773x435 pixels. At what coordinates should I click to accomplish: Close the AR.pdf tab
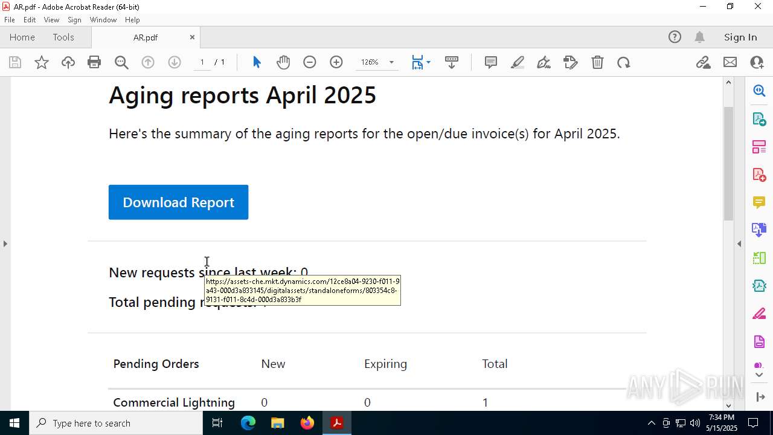(192, 37)
